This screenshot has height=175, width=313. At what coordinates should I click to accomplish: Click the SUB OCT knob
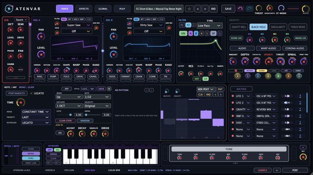tap(10, 30)
